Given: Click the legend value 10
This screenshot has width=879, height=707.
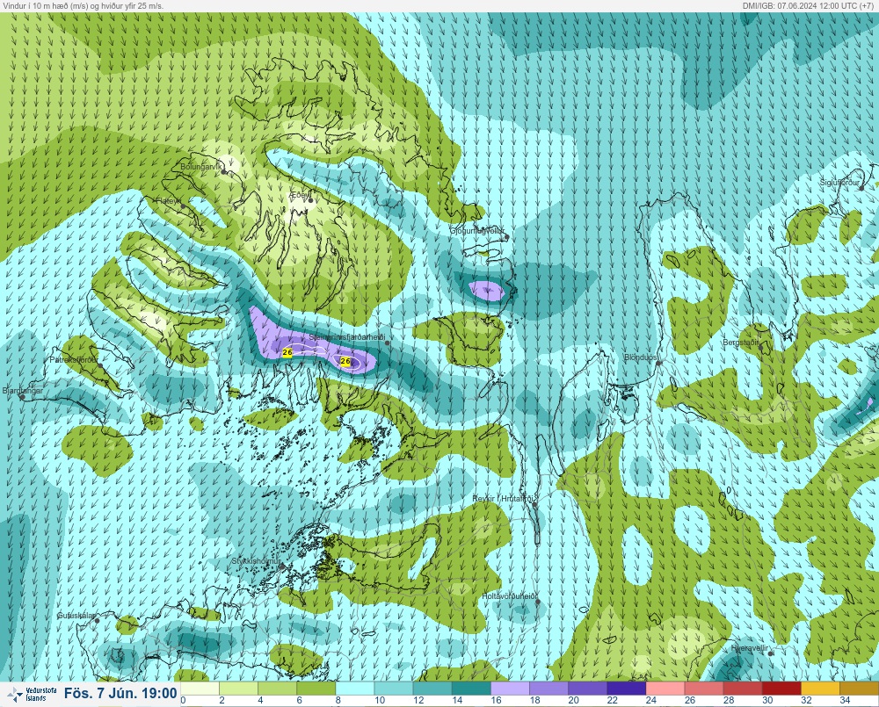Looking at the screenshot, I should (380, 700).
